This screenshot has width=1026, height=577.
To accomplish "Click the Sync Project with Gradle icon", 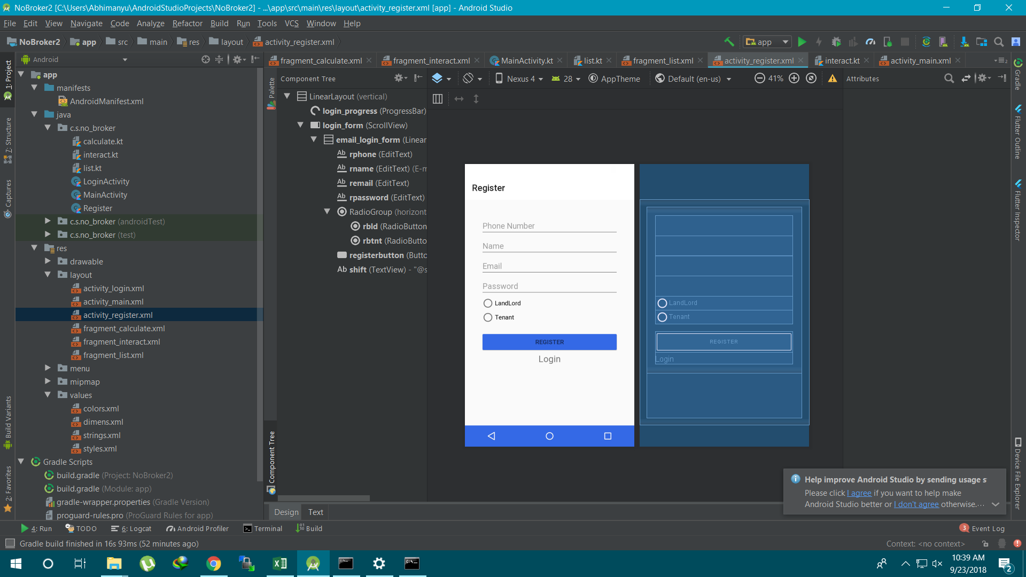I will (926, 42).
